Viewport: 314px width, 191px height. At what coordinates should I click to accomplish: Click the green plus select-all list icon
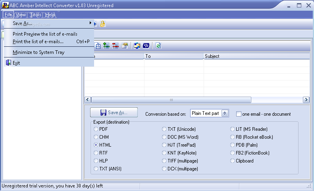106,46
